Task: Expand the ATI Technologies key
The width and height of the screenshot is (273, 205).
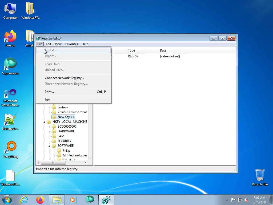Action: [54, 156]
